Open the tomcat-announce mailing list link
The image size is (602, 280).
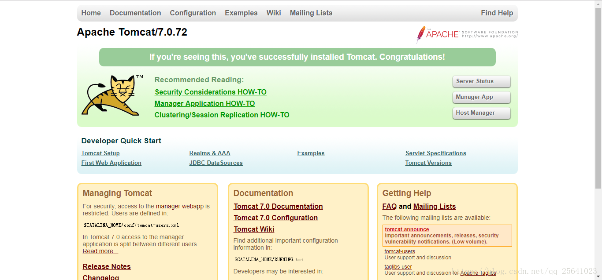[x=407, y=229]
